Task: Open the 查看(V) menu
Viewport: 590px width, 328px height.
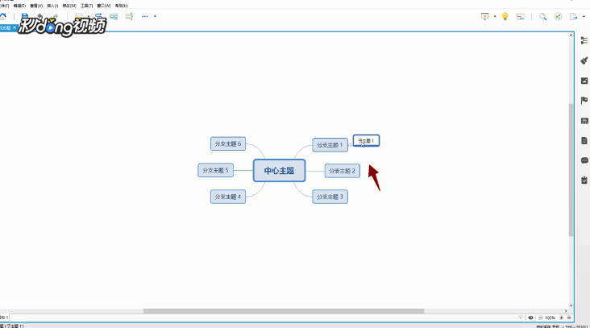Action: pos(36,6)
